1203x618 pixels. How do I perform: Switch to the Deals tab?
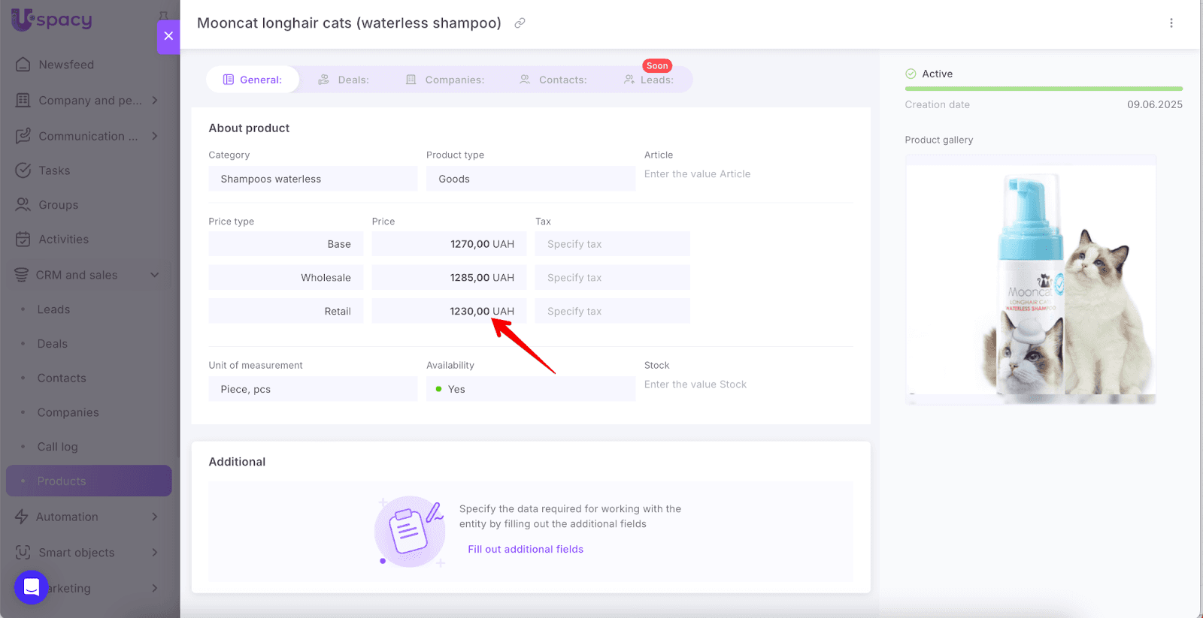coord(344,80)
